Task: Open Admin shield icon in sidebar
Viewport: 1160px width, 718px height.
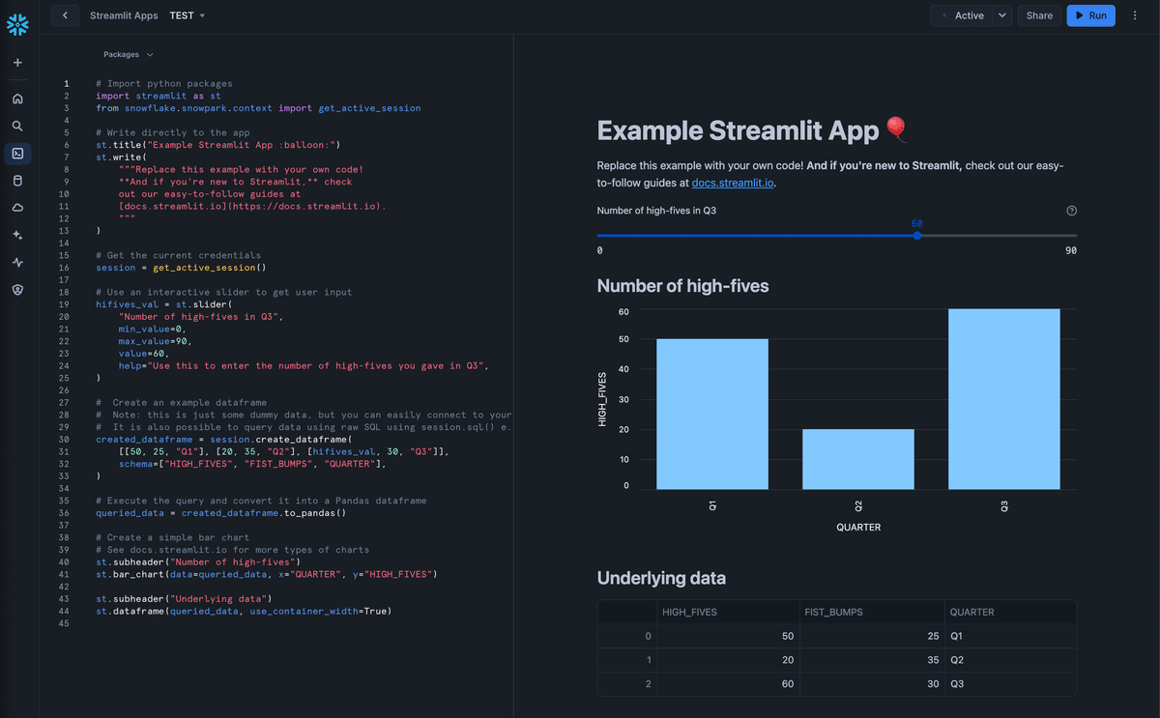Action: [17, 289]
